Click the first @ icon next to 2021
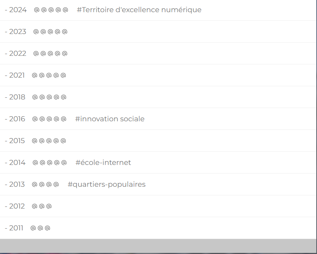The image size is (317, 254). [x=34, y=75]
